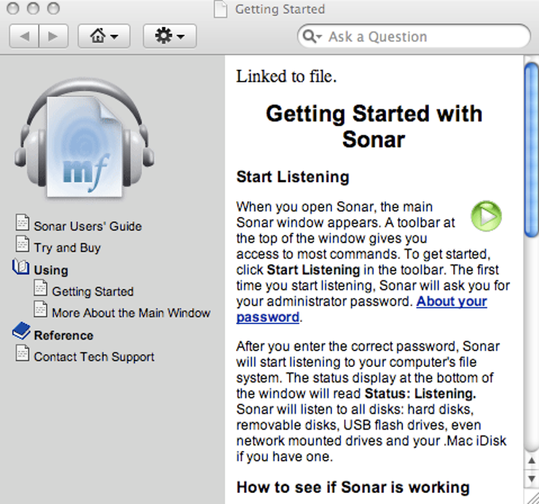The height and width of the screenshot is (504, 539).
Task: Click the green play button icon
Action: [x=486, y=216]
